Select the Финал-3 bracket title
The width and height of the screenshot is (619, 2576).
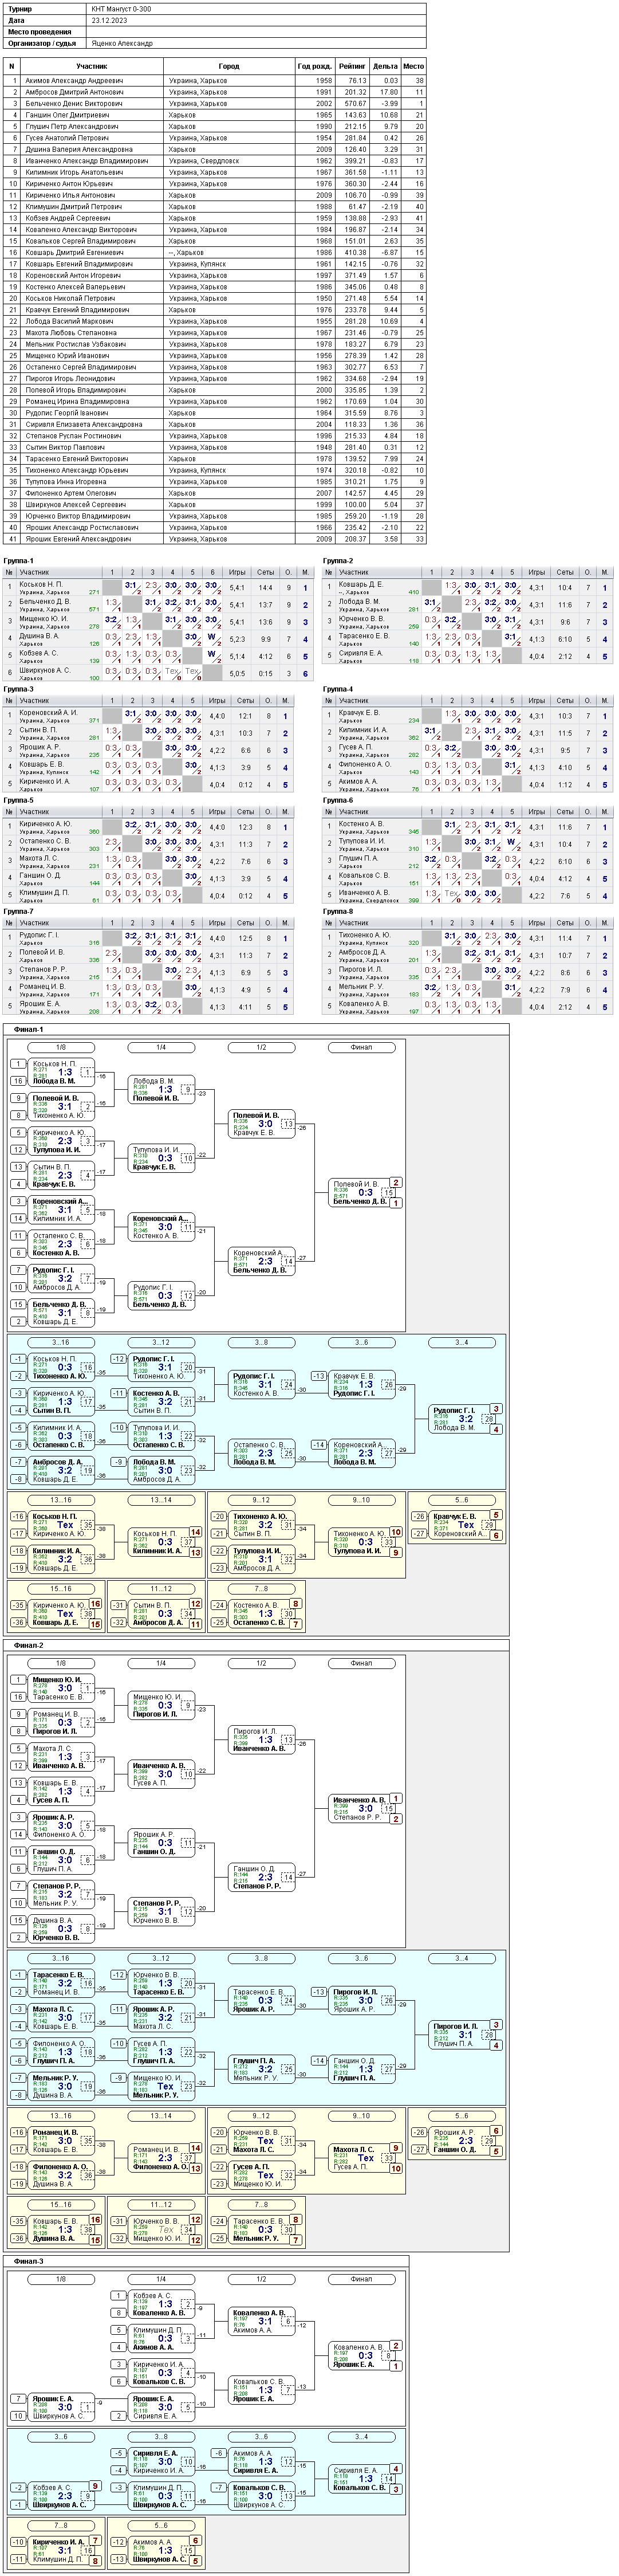click(x=29, y=2261)
